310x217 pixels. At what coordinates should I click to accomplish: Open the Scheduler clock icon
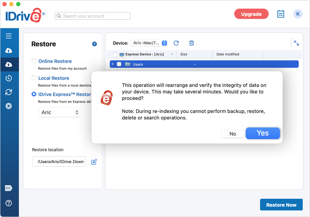click(9, 78)
